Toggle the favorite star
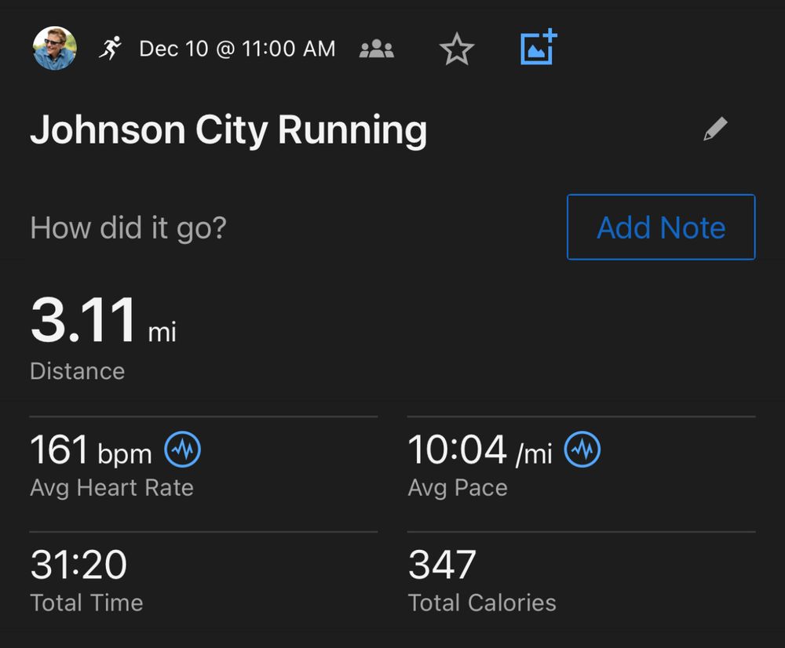This screenshot has height=648, width=785. coord(457,50)
